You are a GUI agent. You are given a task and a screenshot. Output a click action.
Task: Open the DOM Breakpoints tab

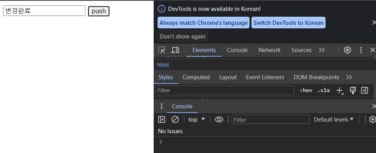pyautogui.click(x=316, y=77)
